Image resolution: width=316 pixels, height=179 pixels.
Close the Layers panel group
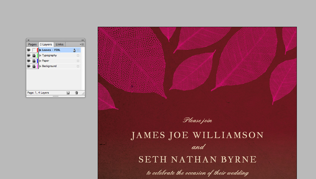28,40
